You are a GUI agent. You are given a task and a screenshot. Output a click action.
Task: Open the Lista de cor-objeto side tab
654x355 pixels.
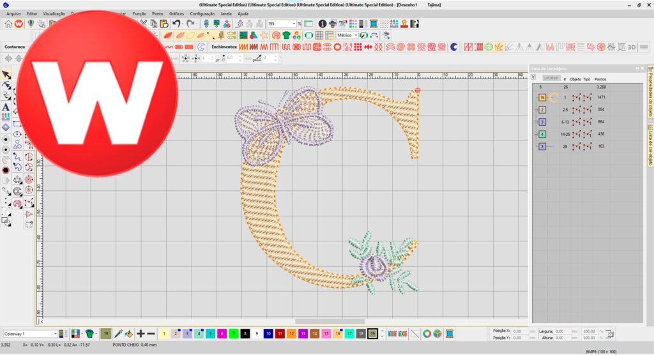coord(650,145)
